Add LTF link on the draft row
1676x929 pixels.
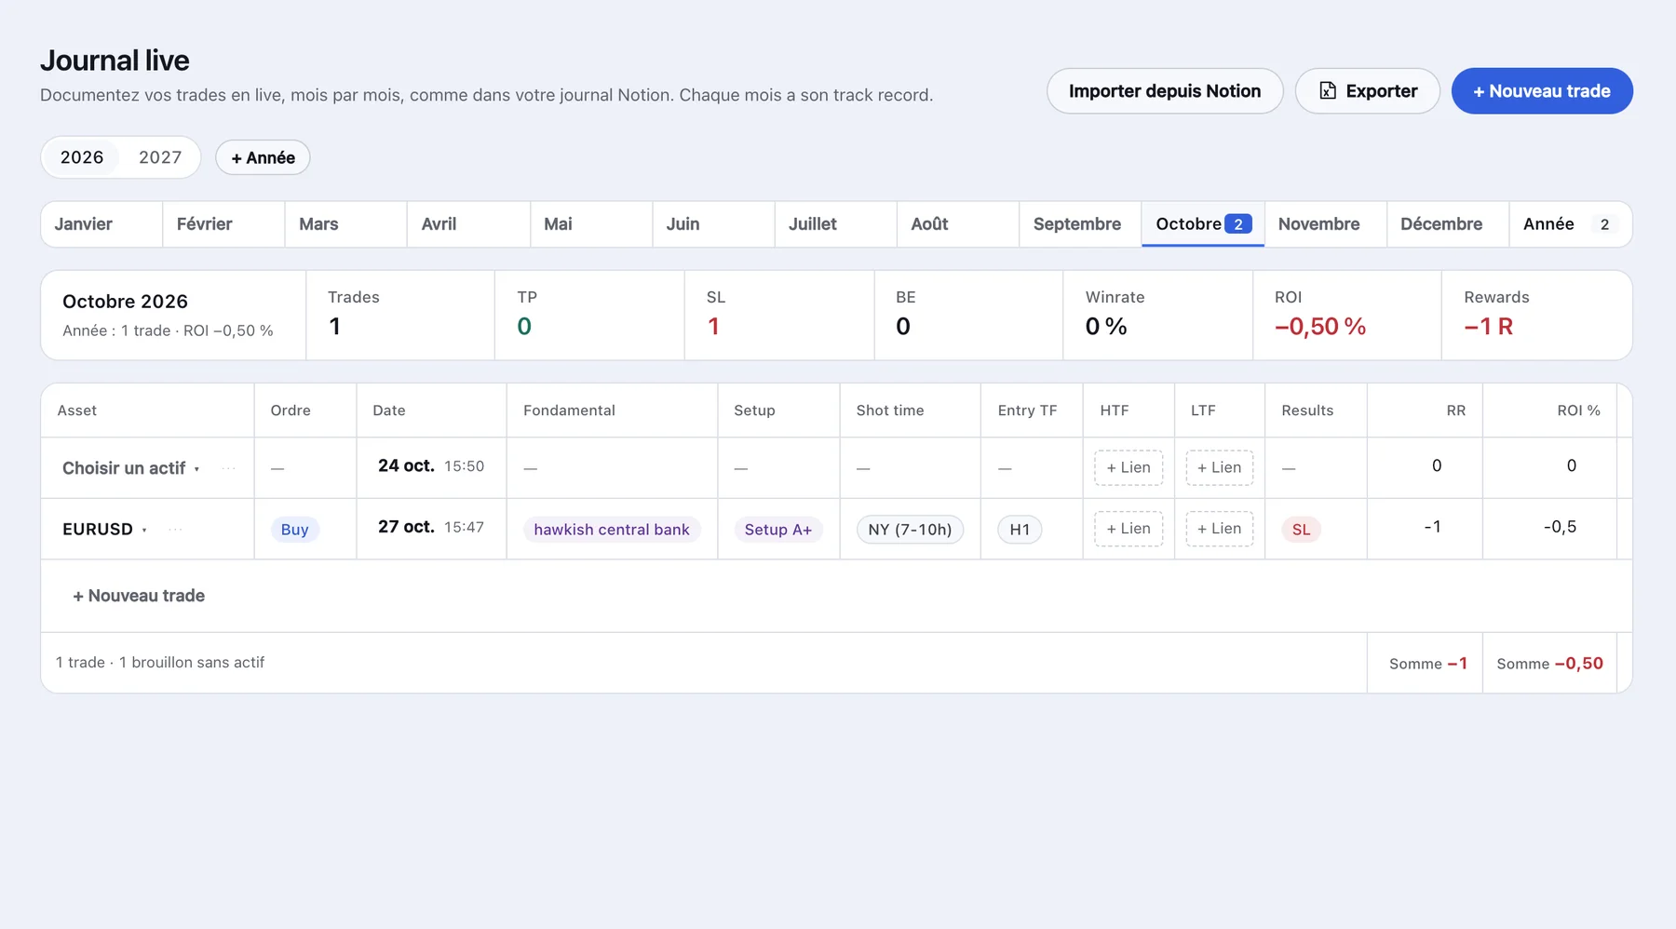(x=1219, y=467)
